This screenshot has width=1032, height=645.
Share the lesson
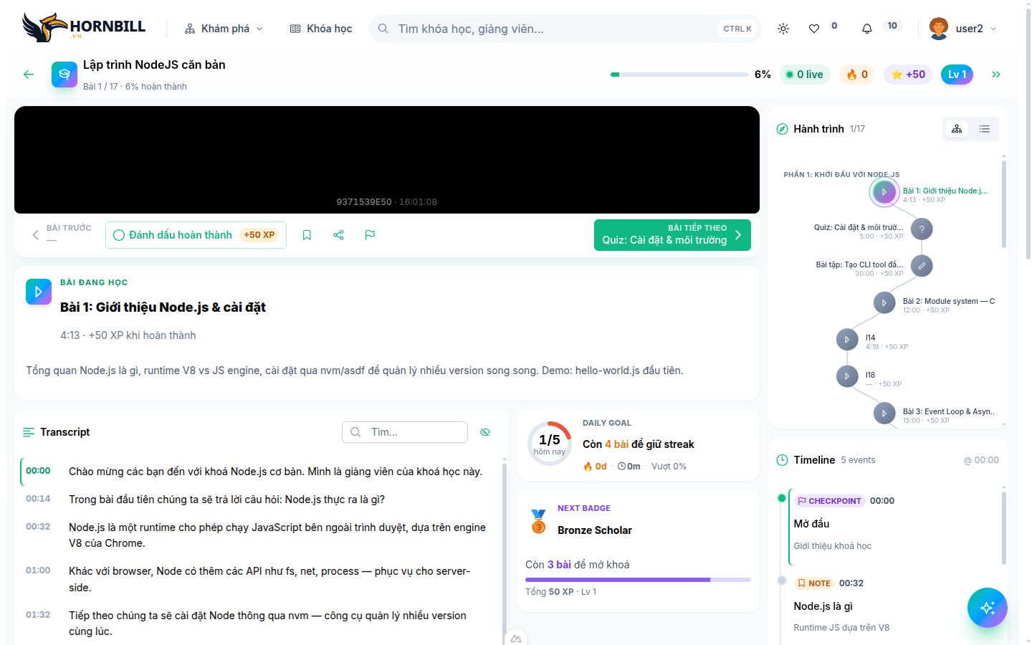pos(338,235)
